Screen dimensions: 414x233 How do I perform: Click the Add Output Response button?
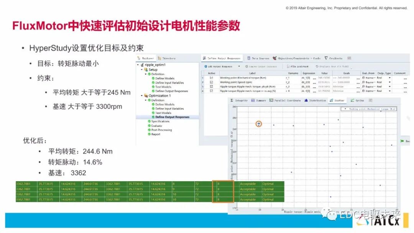[x=219, y=67]
